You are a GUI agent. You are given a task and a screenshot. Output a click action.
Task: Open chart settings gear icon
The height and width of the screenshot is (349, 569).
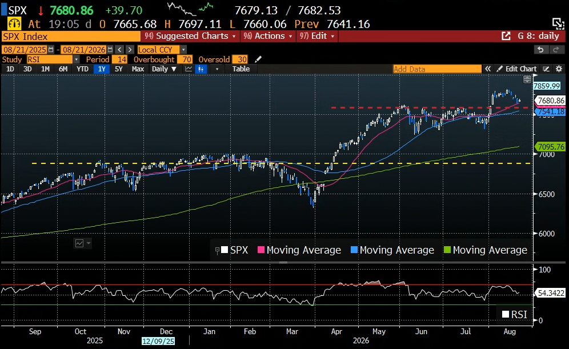pyautogui.click(x=559, y=69)
